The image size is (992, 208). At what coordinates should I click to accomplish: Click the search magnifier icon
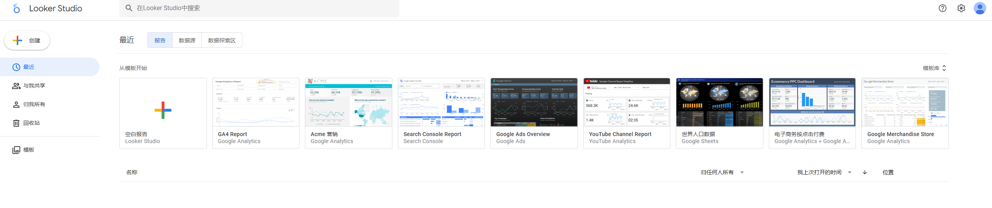(x=129, y=8)
